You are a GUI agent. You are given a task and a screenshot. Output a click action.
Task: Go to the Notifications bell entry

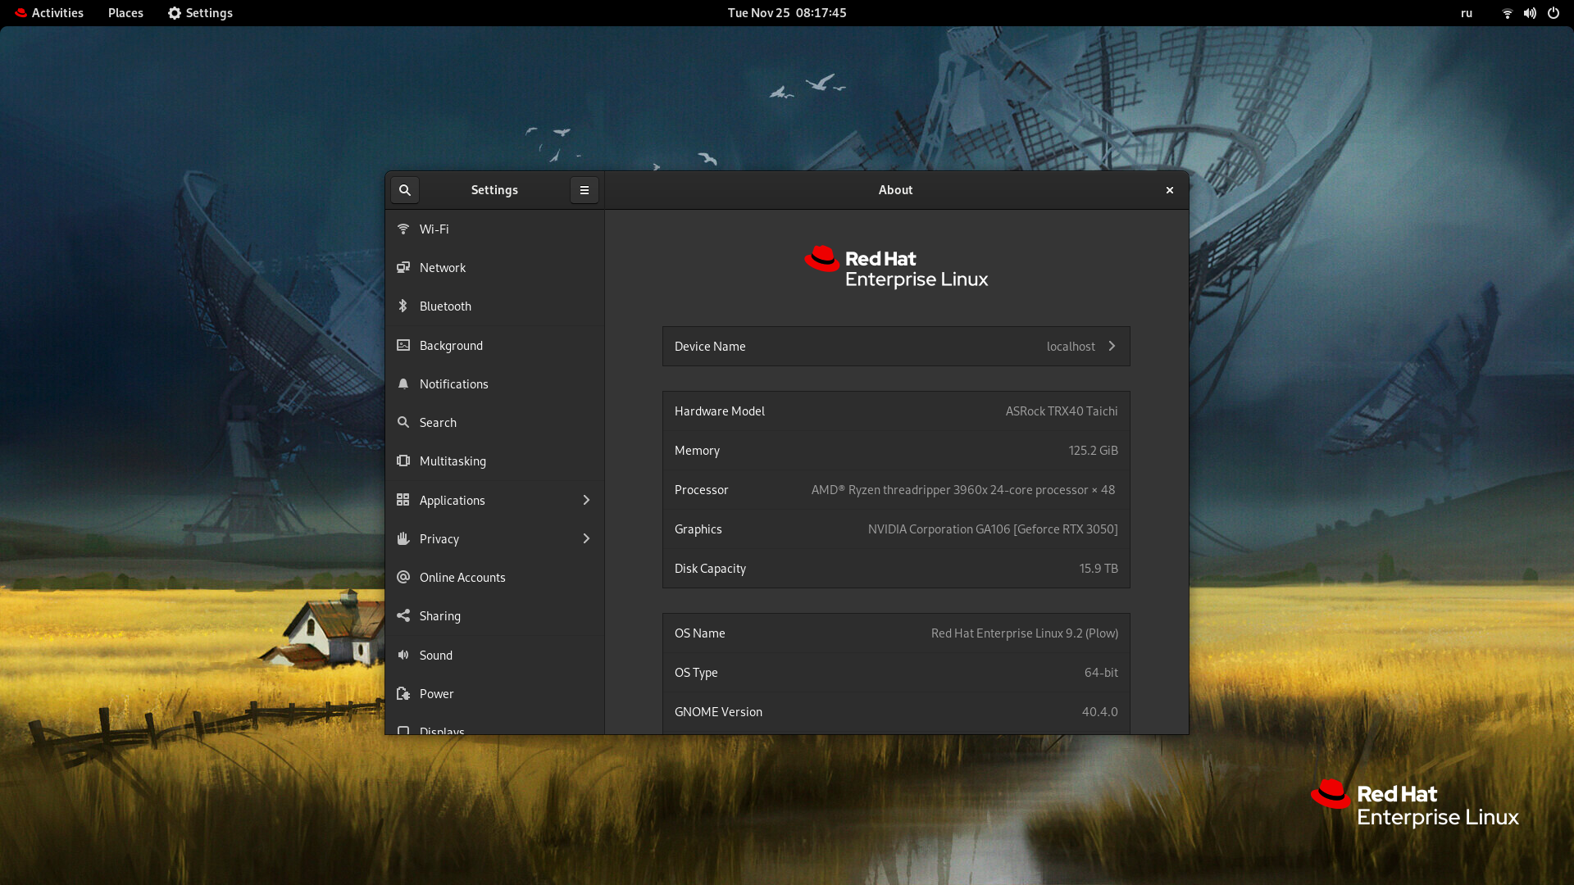click(453, 384)
